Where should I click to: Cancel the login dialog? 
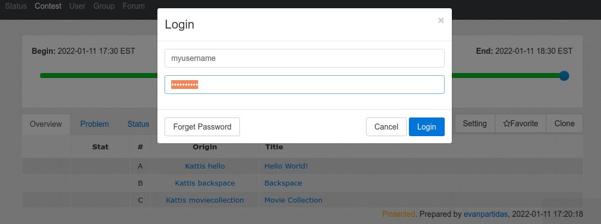click(x=386, y=127)
